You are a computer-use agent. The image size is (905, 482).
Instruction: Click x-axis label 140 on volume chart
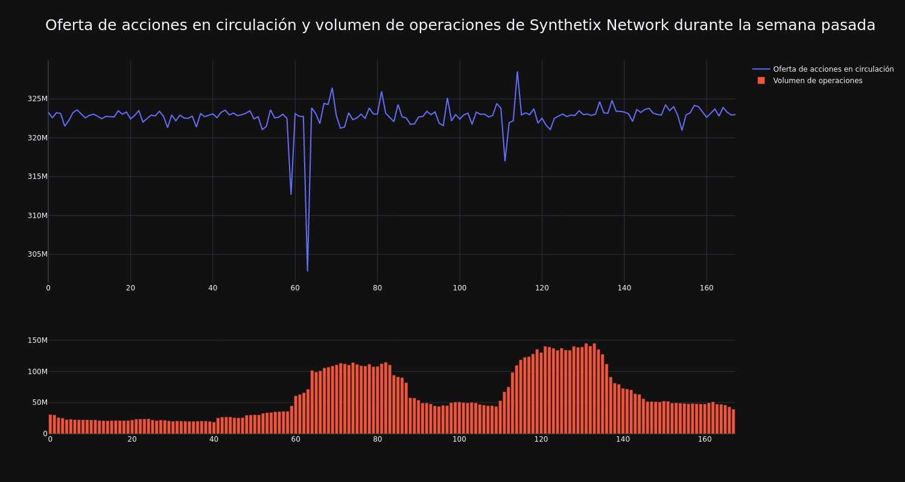(623, 440)
